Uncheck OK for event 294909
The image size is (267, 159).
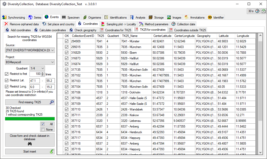pyautogui.click(x=66, y=41)
